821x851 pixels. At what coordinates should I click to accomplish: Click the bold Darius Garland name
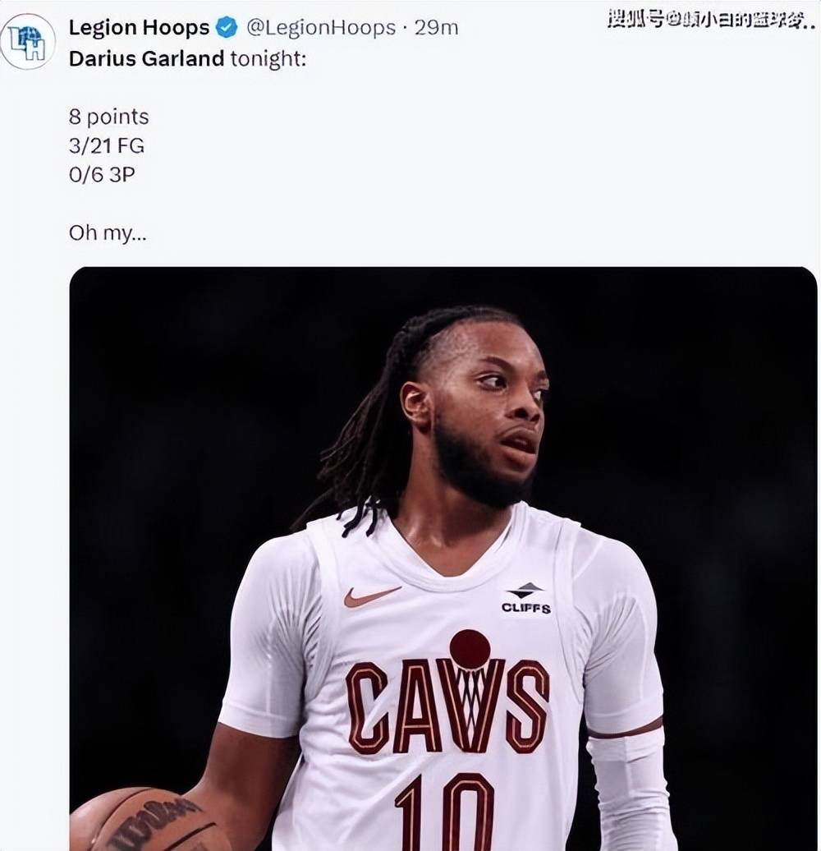click(146, 59)
